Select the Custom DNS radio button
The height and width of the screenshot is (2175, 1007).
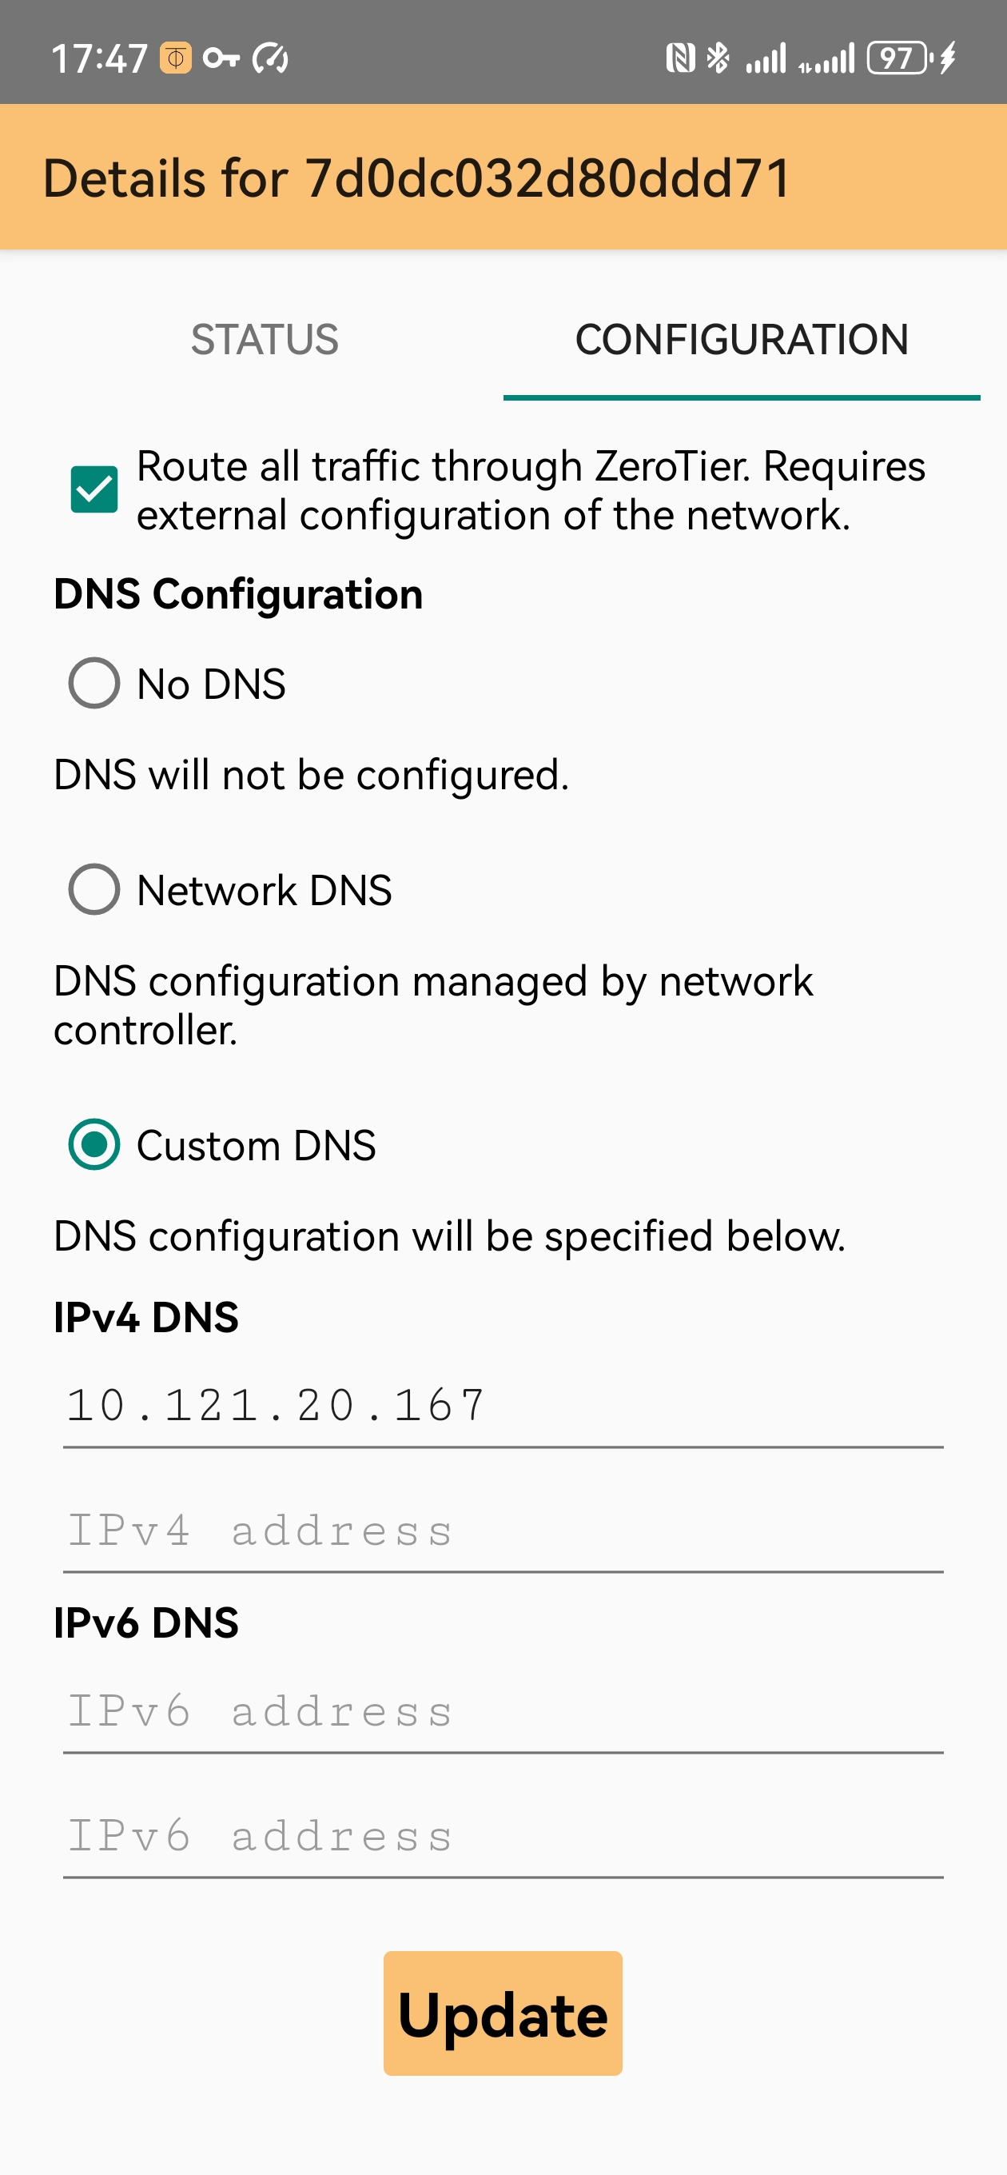tap(94, 1145)
